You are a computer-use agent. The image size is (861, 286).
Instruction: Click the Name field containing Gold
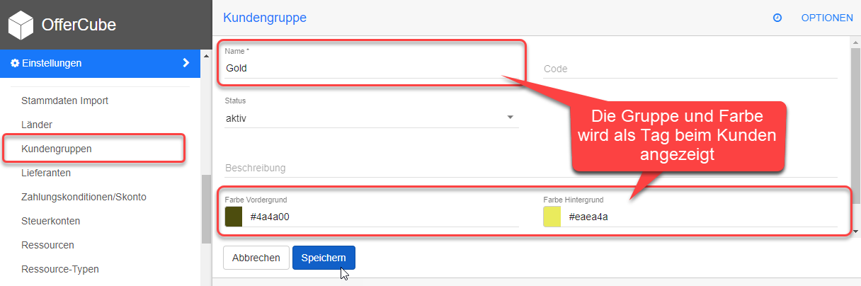372,68
